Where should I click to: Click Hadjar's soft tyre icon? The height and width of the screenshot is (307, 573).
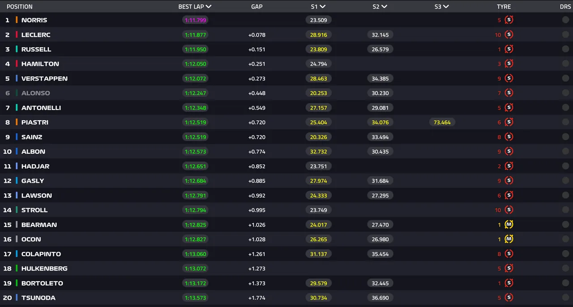(509, 166)
